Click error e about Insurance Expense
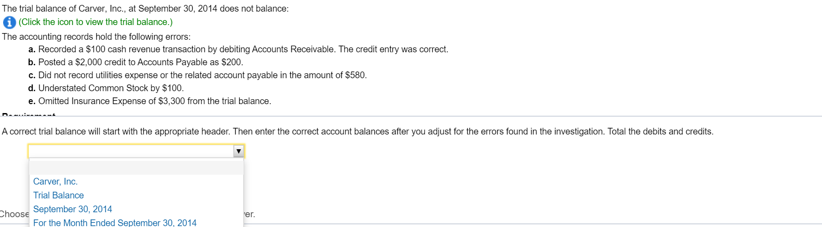822x227 pixels. (x=149, y=101)
